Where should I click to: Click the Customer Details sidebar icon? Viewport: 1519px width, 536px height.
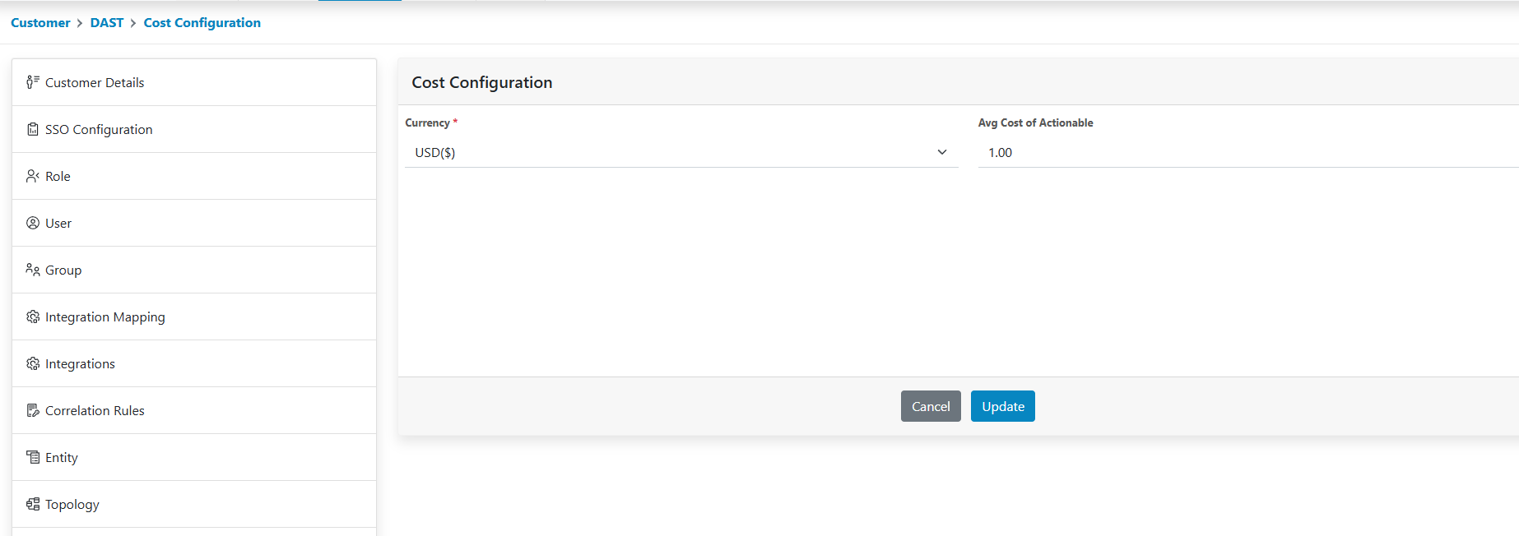pos(33,82)
